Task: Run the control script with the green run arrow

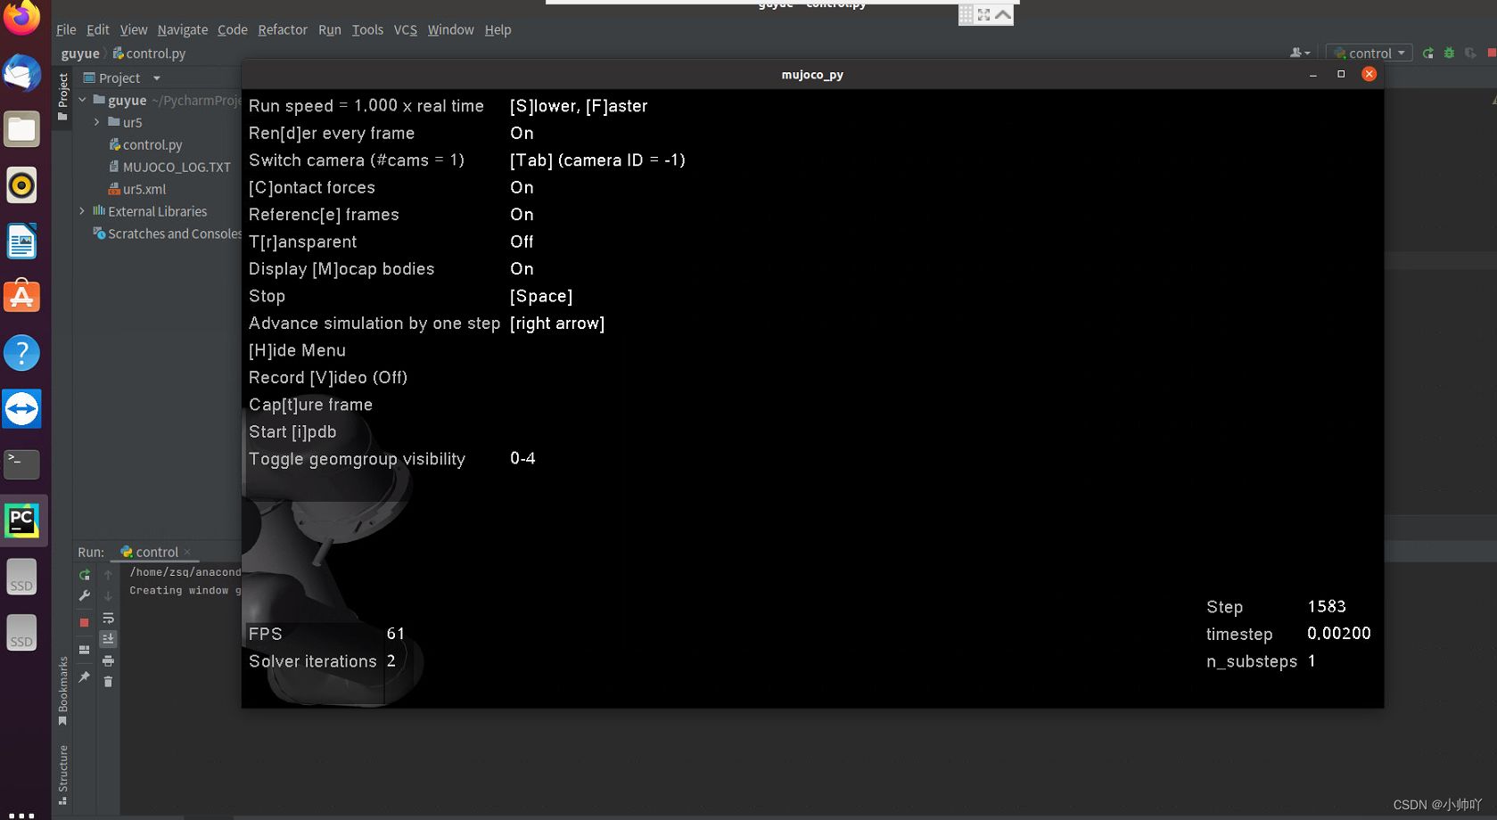Action: [x=1428, y=53]
